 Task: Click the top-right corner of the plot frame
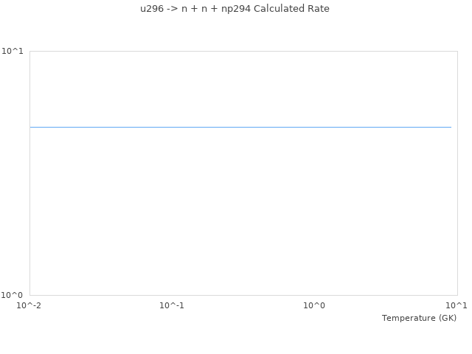(457, 51)
